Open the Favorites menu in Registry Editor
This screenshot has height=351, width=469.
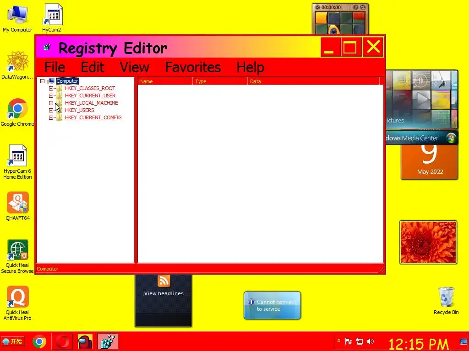point(193,67)
